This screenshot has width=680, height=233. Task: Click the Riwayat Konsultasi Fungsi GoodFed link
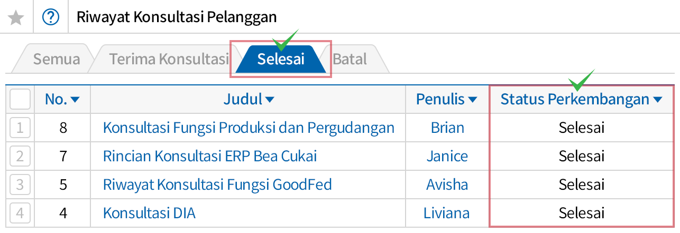[x=217, y=185]
